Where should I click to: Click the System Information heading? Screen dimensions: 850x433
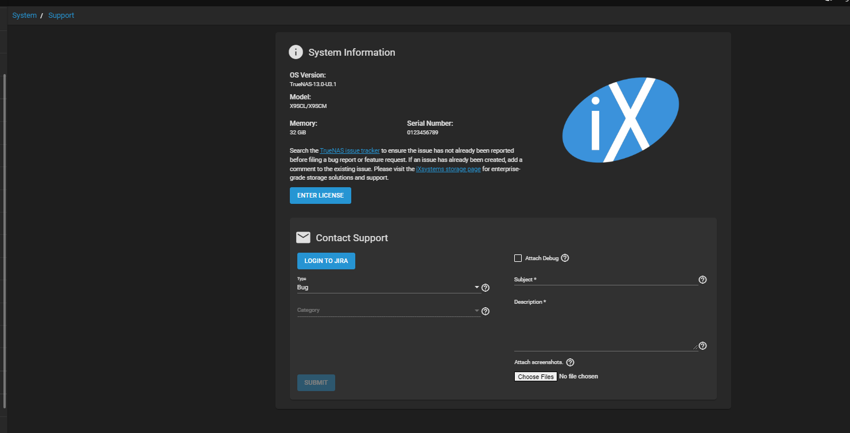click(x=352, y=52)
